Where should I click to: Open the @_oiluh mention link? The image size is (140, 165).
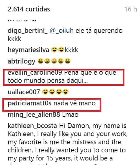[62, 31]
